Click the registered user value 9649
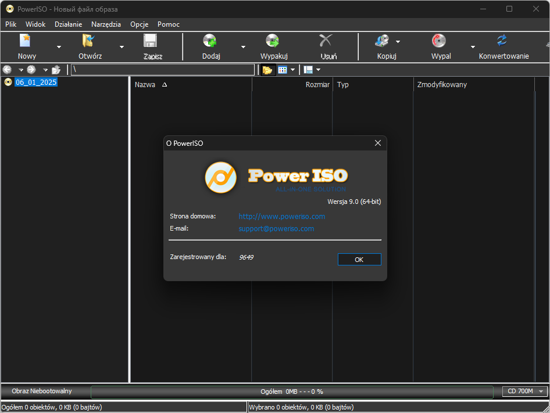 click(246, 257)
